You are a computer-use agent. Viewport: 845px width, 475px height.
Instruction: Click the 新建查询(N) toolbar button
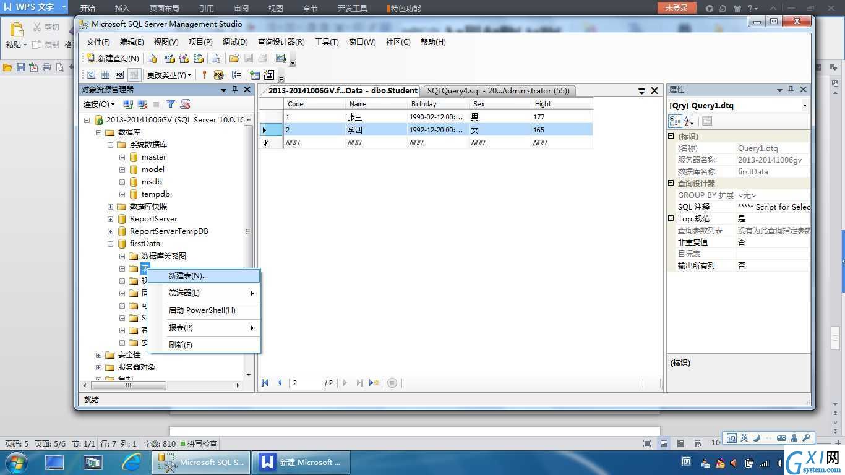point(113,58)
